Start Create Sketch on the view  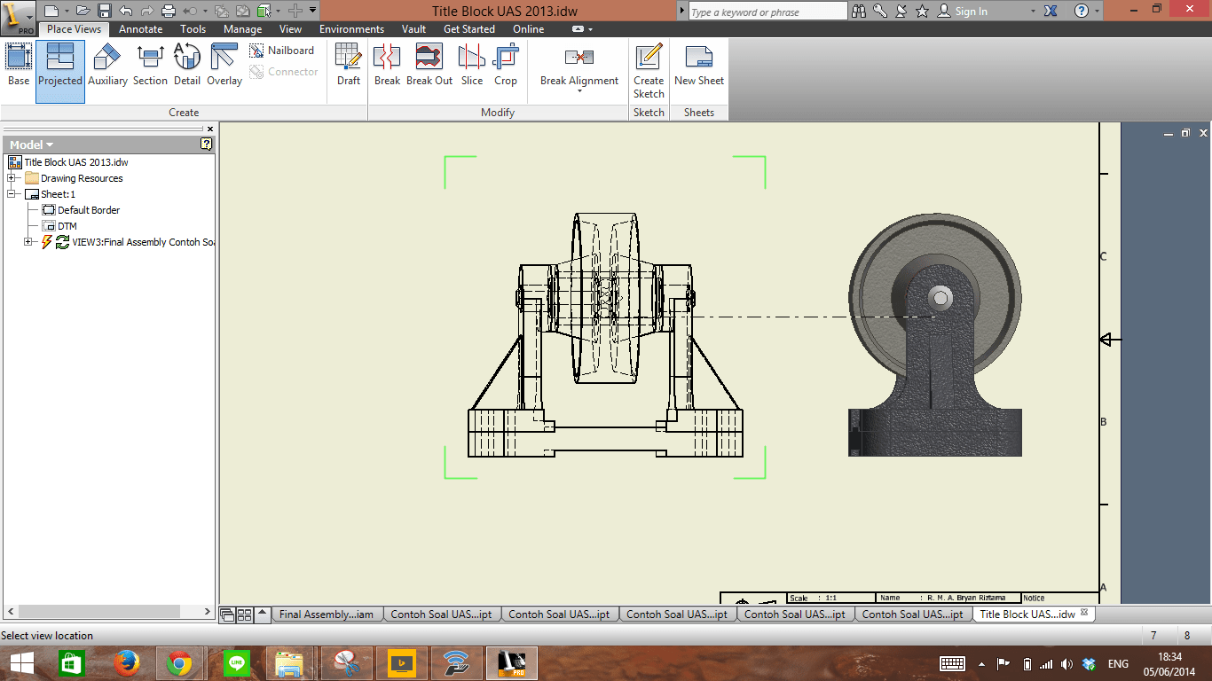[649, 67]
